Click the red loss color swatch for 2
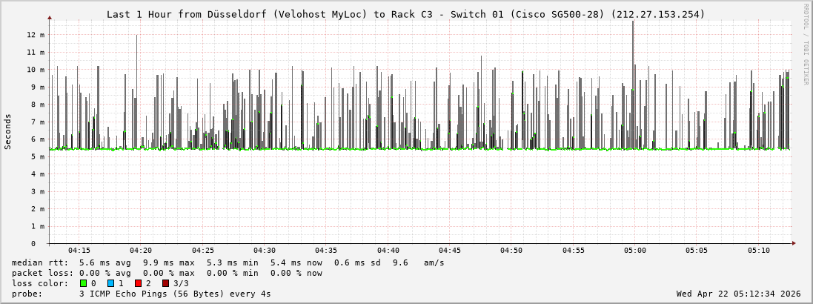The width and height of the screenshot is (813, 304). (x=138, y=283)
